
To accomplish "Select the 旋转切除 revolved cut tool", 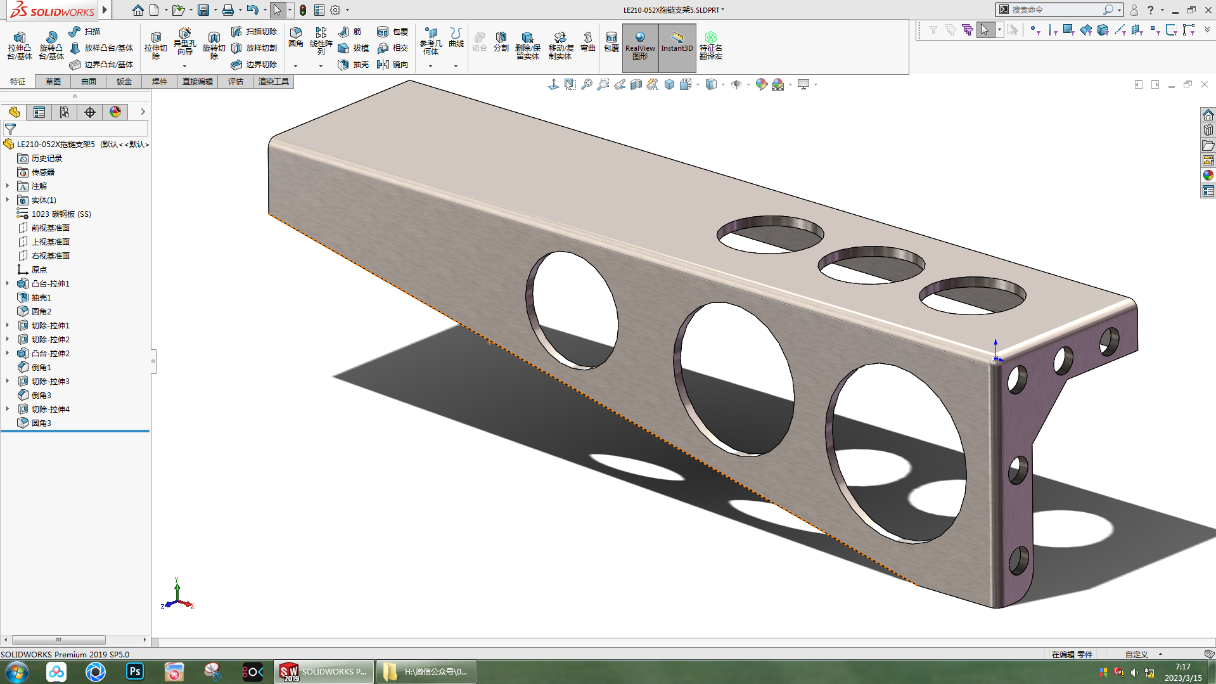I will coord(214,46).
